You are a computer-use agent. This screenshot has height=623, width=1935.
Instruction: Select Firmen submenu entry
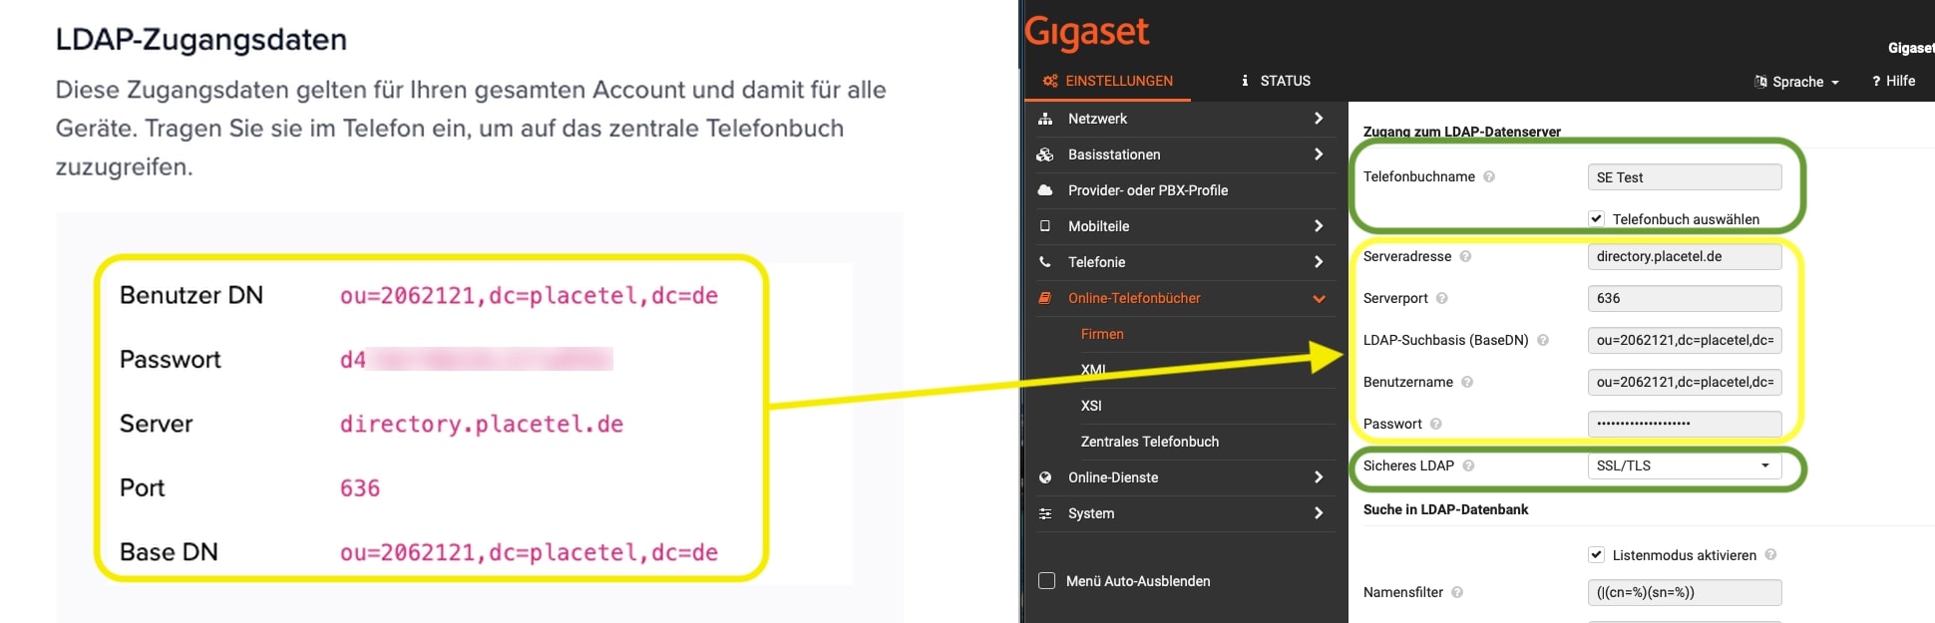click(1102, 334)
